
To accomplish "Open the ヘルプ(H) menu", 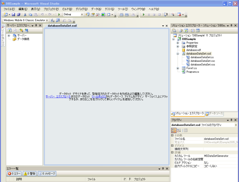I will (154, 9).
